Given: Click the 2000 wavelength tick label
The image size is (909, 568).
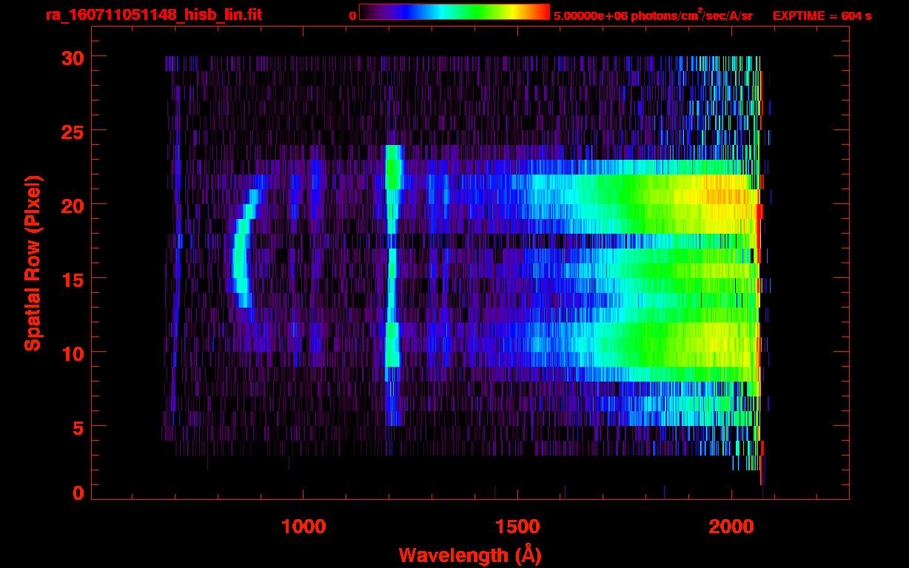Looking at the screenshot, I should (731, 527).
